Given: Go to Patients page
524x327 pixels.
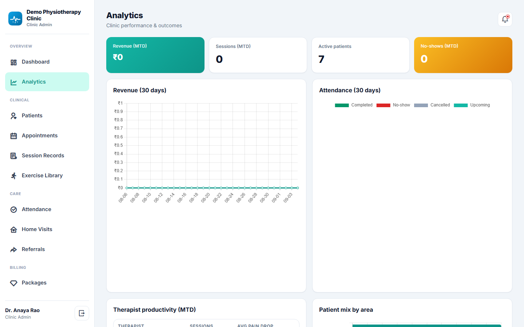Looking at the screenshot, I should (x=47, y=116).
